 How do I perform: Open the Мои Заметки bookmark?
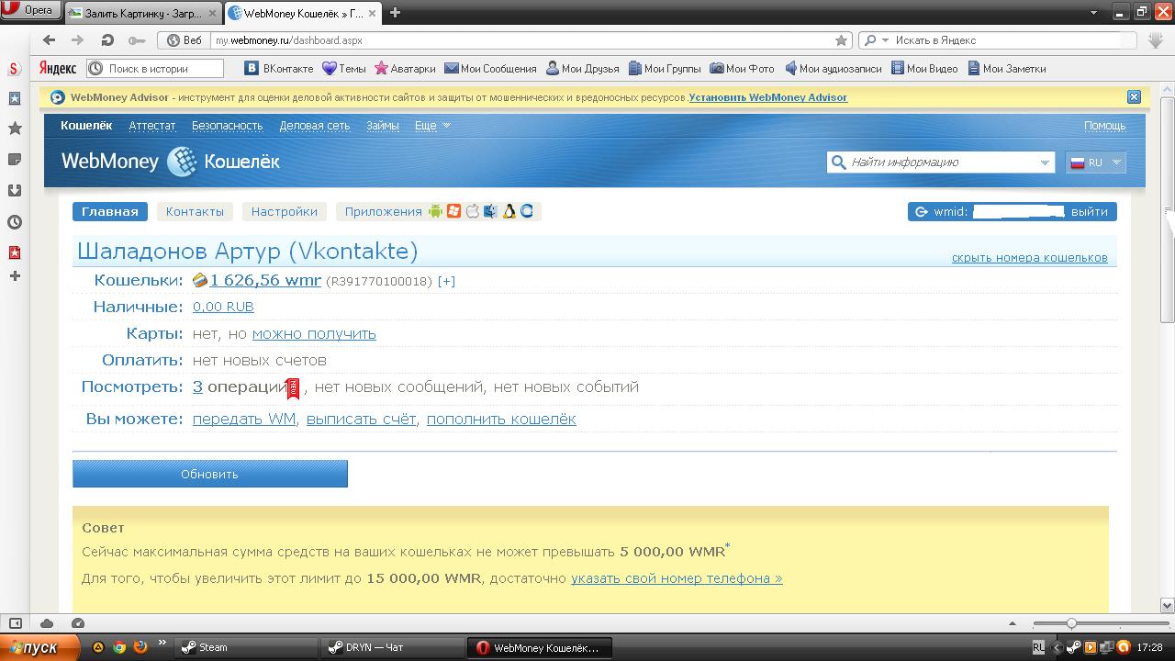click(1006, 68)
